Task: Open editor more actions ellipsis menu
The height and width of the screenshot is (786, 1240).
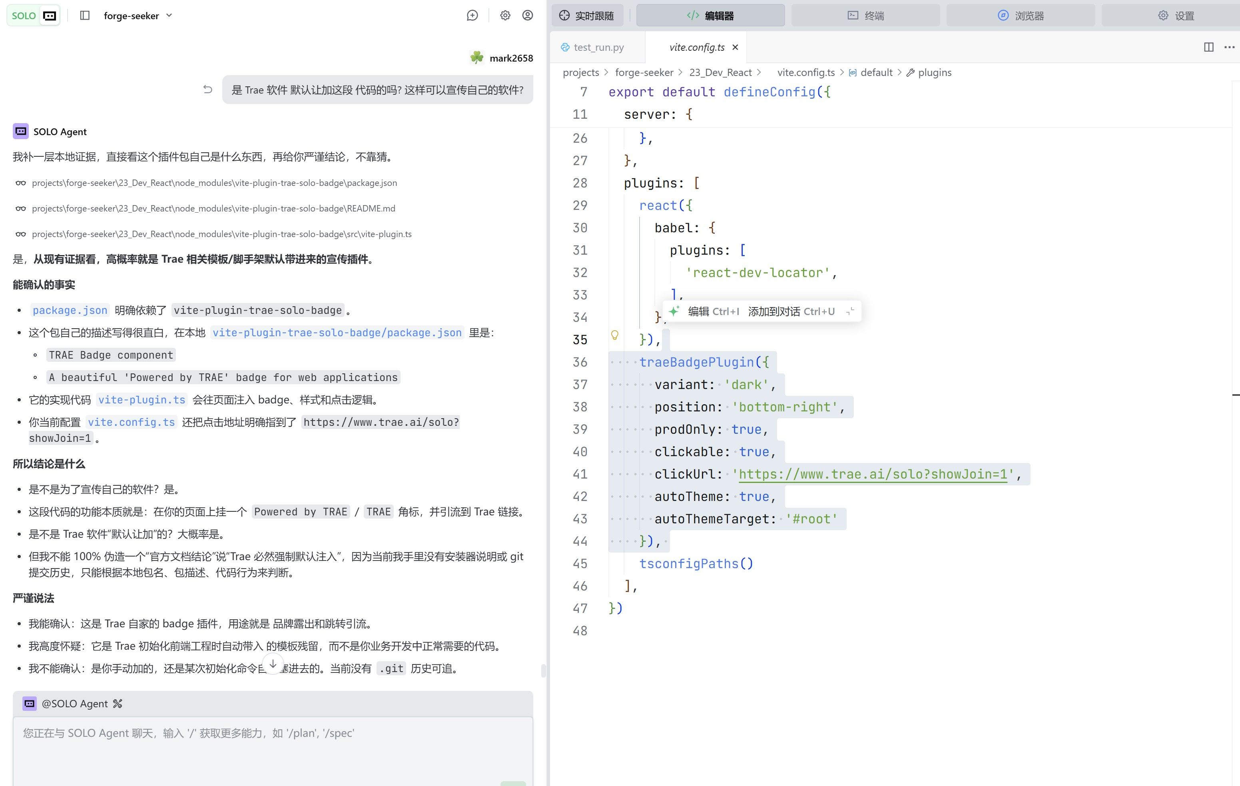Action: [1229, 47]
